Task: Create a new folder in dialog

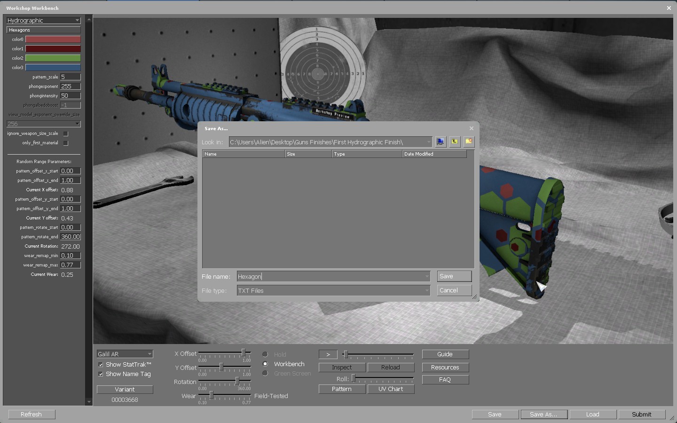Action: coord(469,141)
